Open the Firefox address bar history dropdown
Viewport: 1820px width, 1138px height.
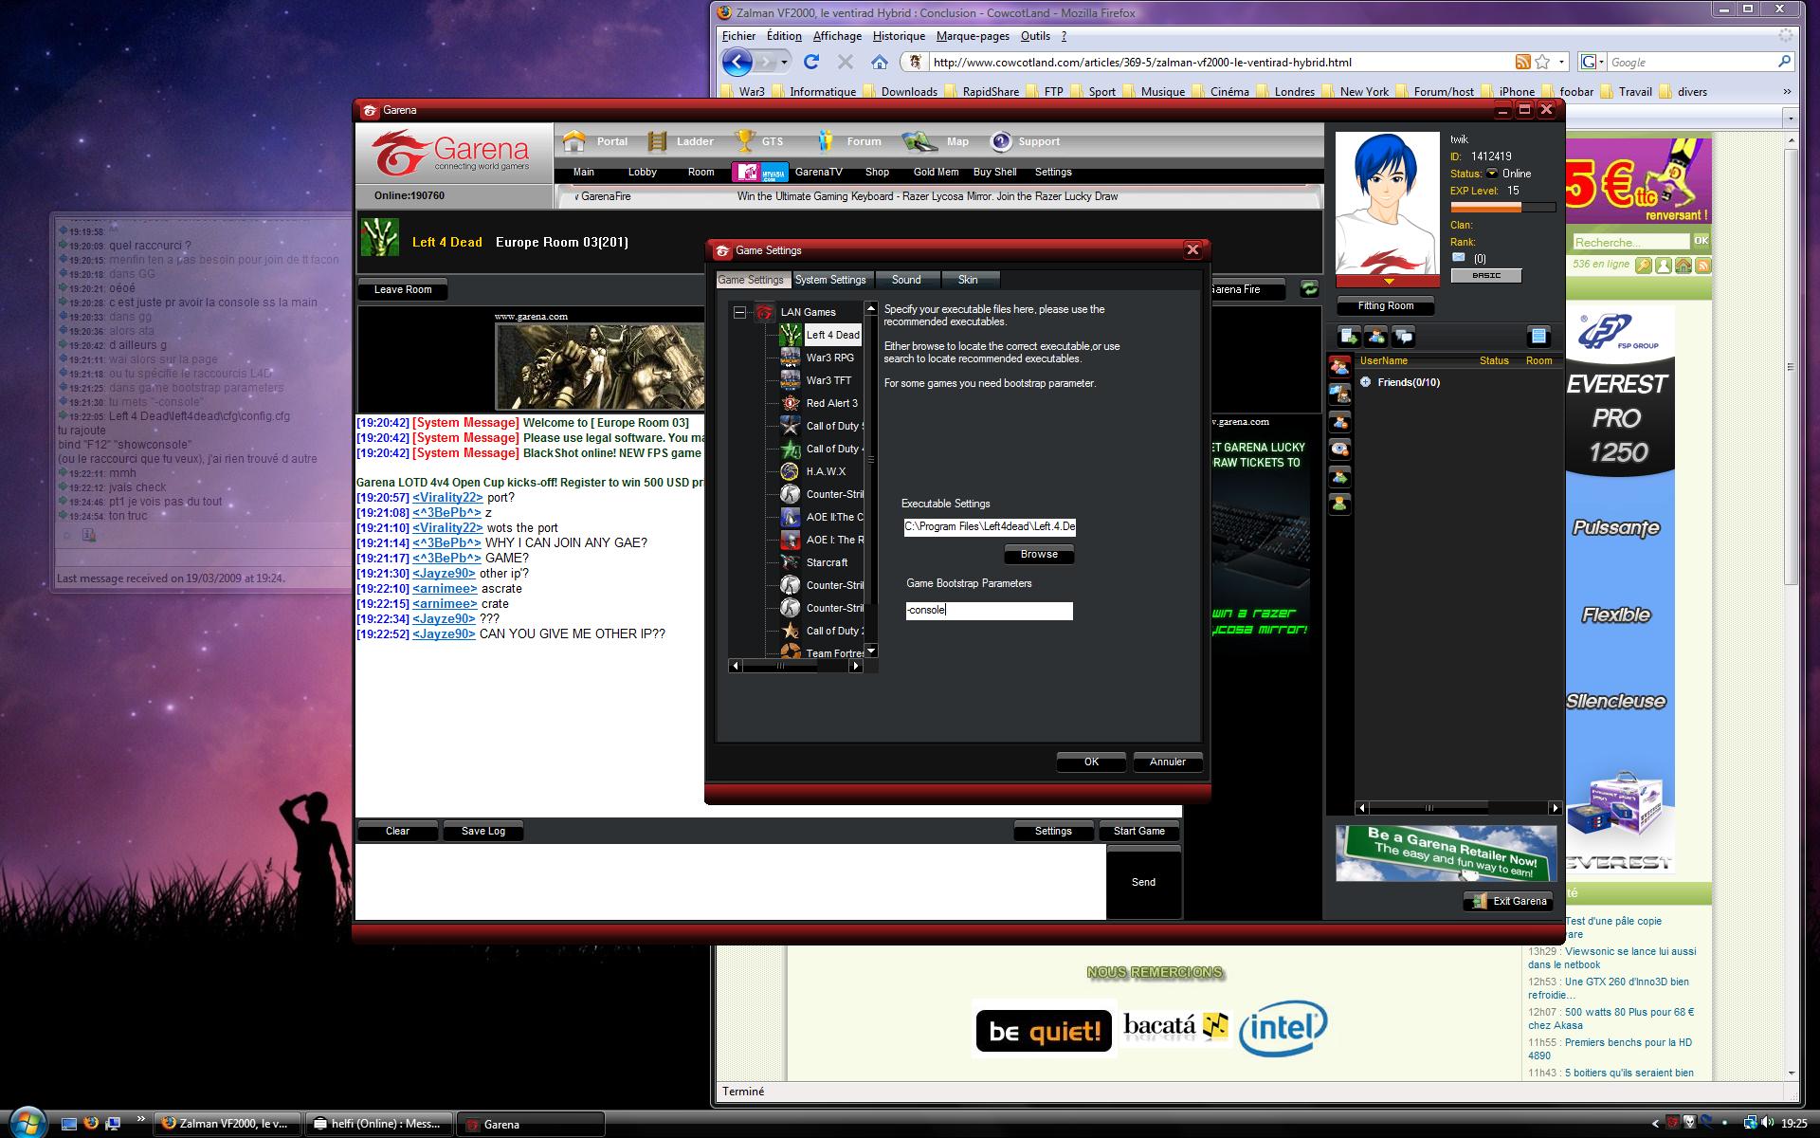point(1561,63)
